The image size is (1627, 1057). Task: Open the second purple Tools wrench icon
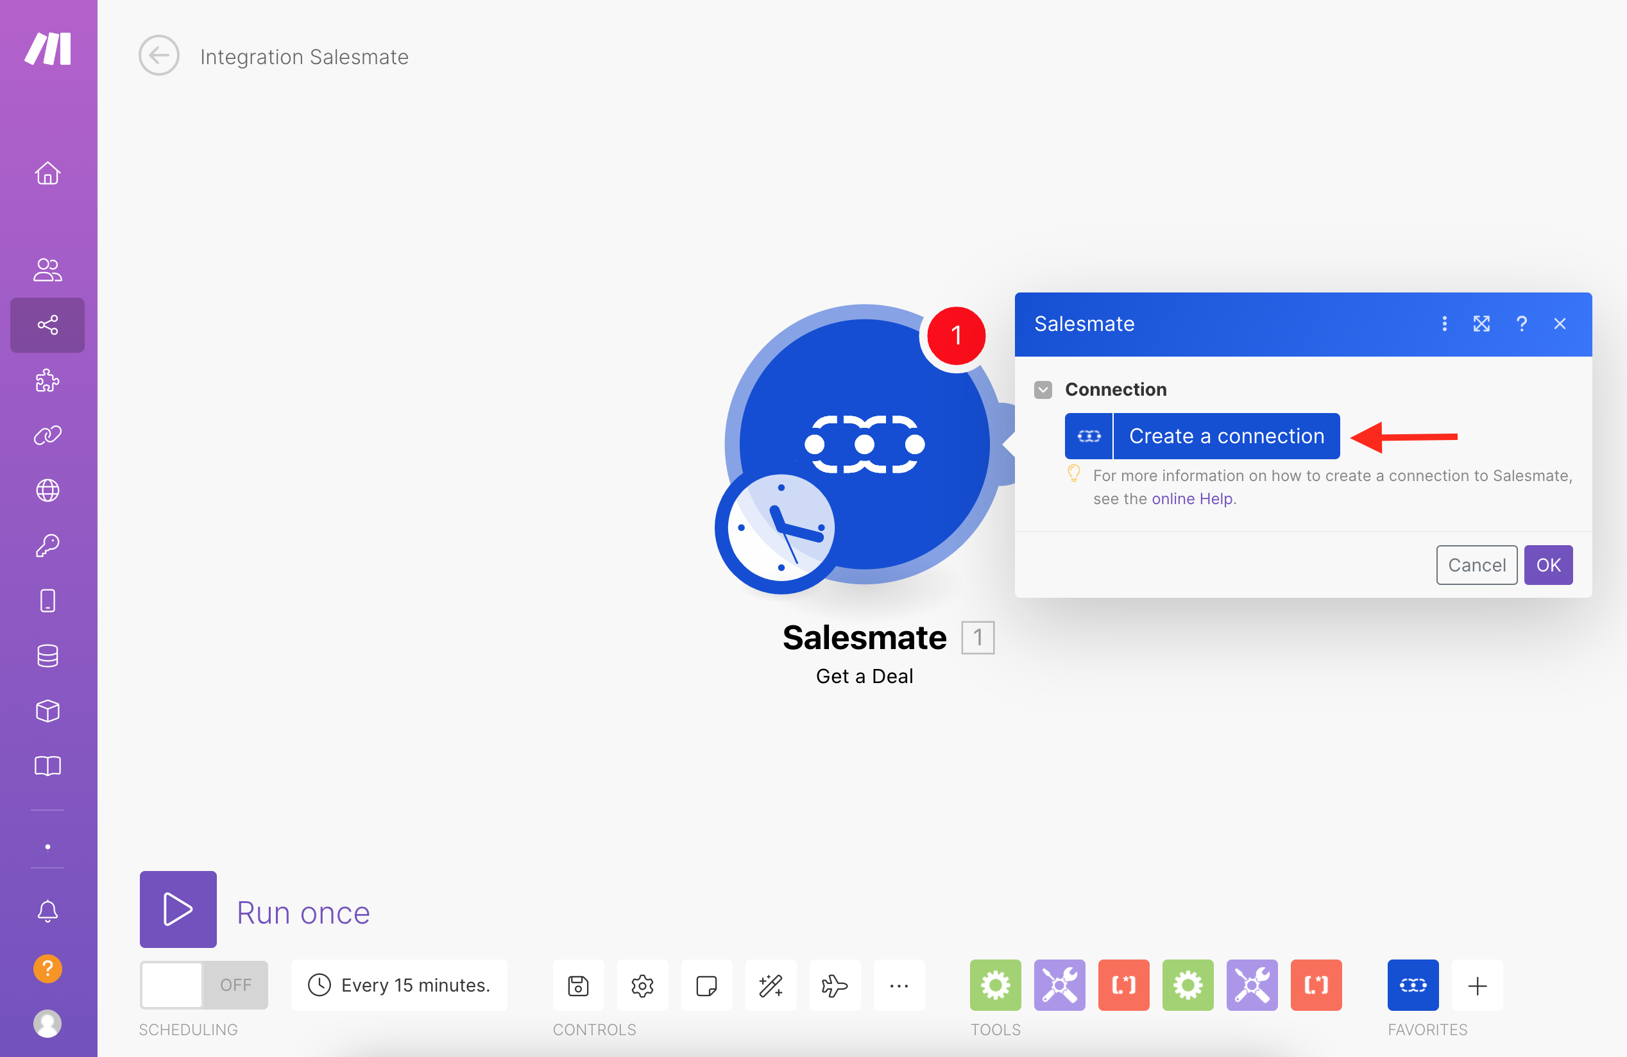(x=1252, y=985)
